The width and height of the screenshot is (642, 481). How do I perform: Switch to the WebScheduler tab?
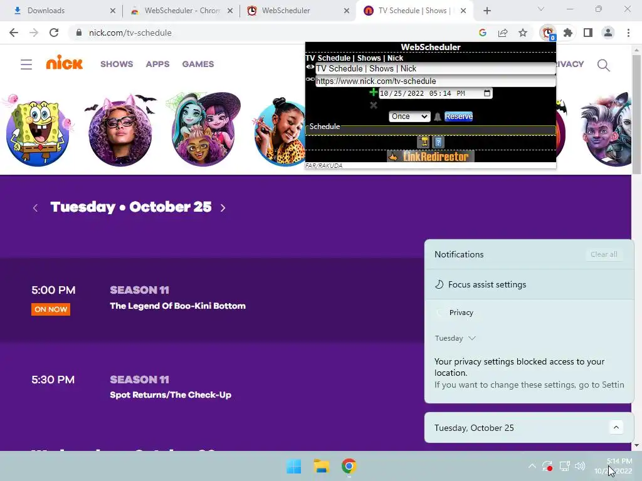coord(297,11)
